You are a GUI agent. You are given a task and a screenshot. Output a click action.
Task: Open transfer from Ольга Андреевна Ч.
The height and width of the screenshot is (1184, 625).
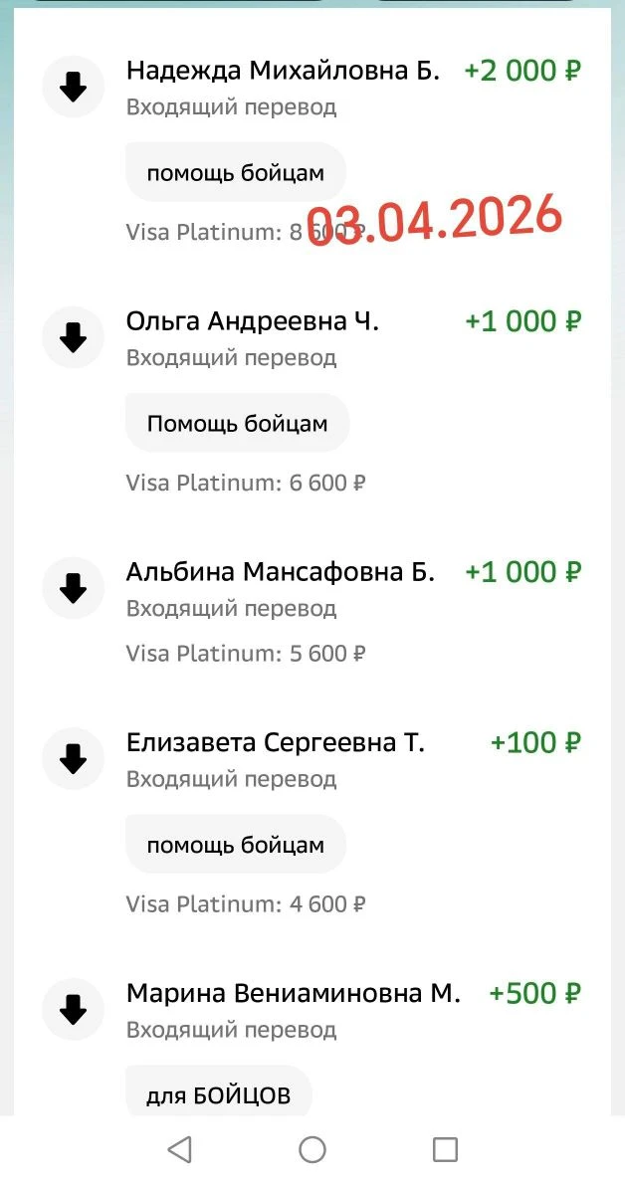pyautogui.click(x=253, y=321)
